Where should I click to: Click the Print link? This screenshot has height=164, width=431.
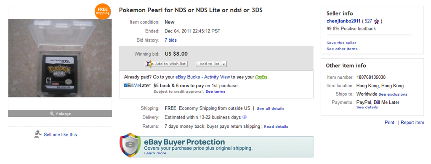tap(389, 122)
